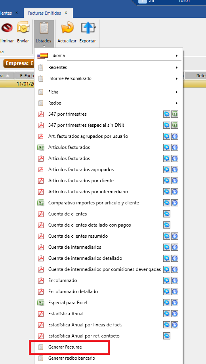Click the Enviar mail icon

[x=23, y=29]
